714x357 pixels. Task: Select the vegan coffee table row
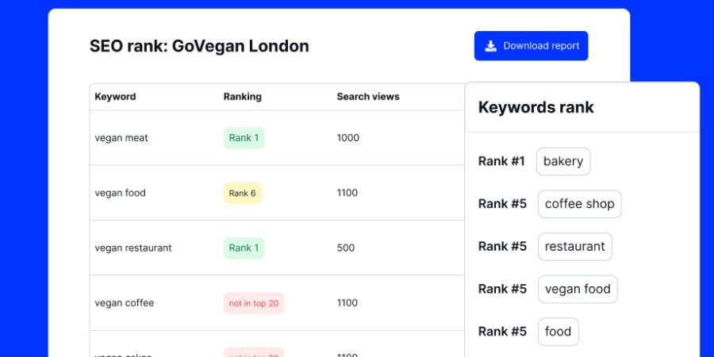125,303
